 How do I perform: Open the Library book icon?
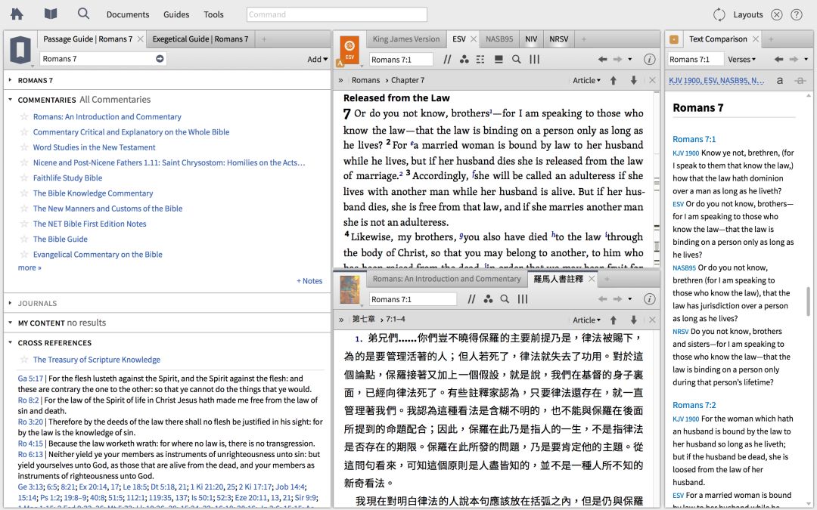click(51, 14)
